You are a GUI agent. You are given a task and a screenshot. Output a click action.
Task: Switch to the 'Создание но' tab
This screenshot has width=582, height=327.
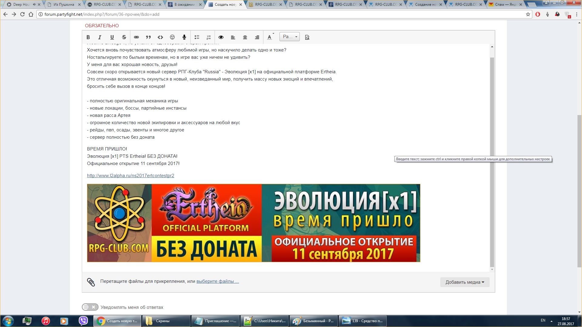click(425, 5)
